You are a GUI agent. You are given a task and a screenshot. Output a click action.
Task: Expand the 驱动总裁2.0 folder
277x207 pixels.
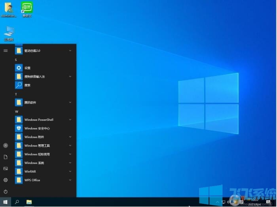44,51
